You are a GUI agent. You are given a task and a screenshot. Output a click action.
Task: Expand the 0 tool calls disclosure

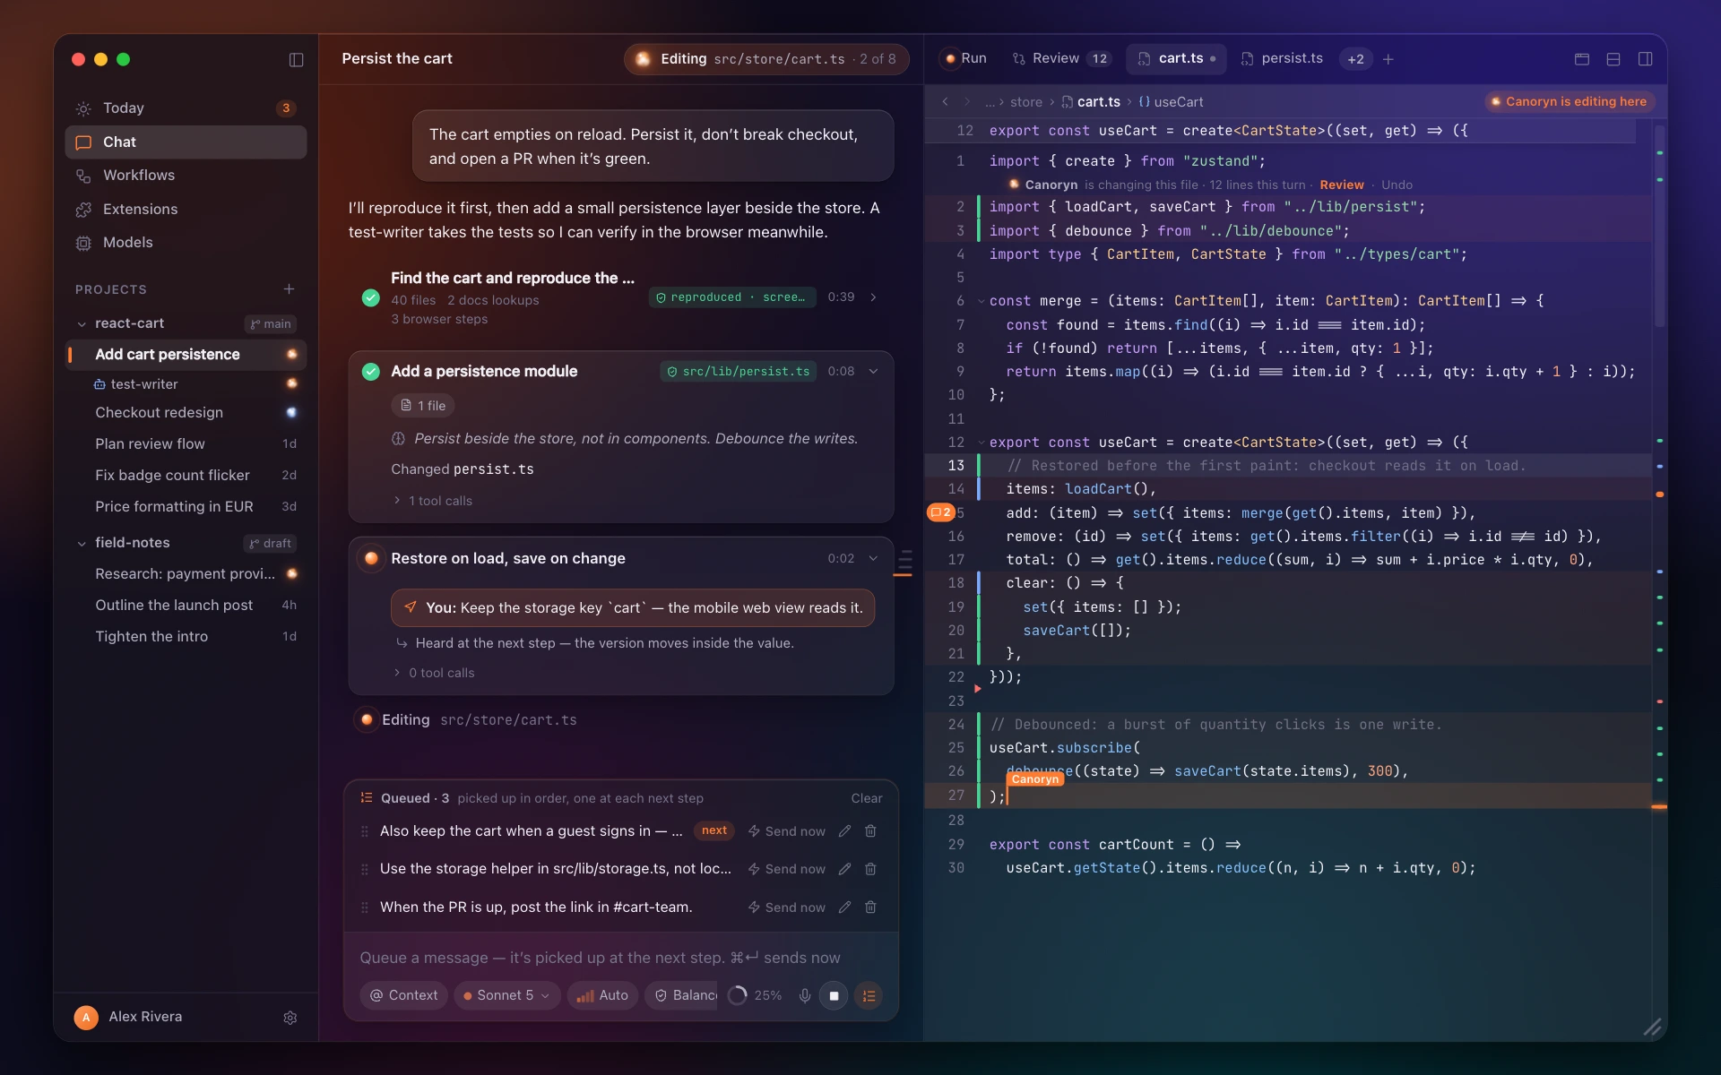[x=434, y=673]
